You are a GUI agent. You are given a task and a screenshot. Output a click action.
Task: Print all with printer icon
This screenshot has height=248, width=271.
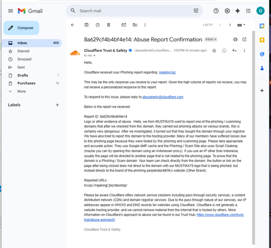click(x=235, y=40)
